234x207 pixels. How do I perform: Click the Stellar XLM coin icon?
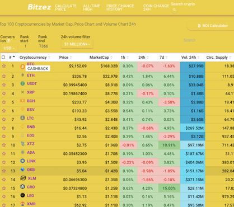point(23,178)
